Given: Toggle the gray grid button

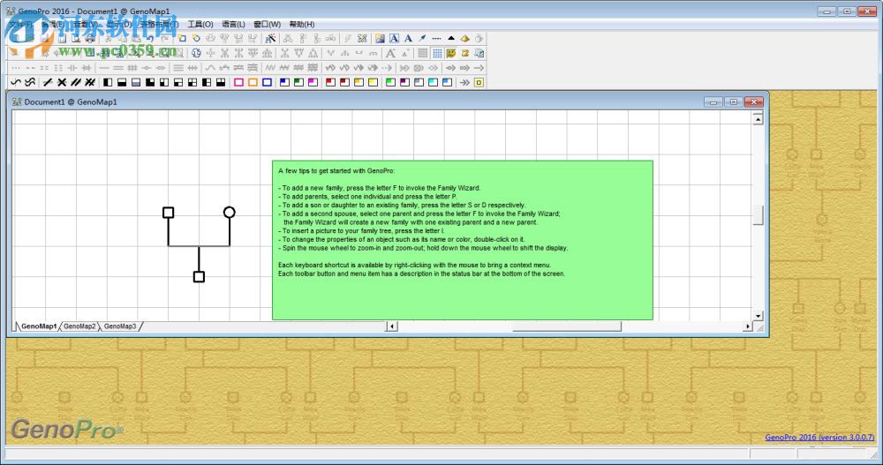Looking at the screenshot, I should 422,53.
